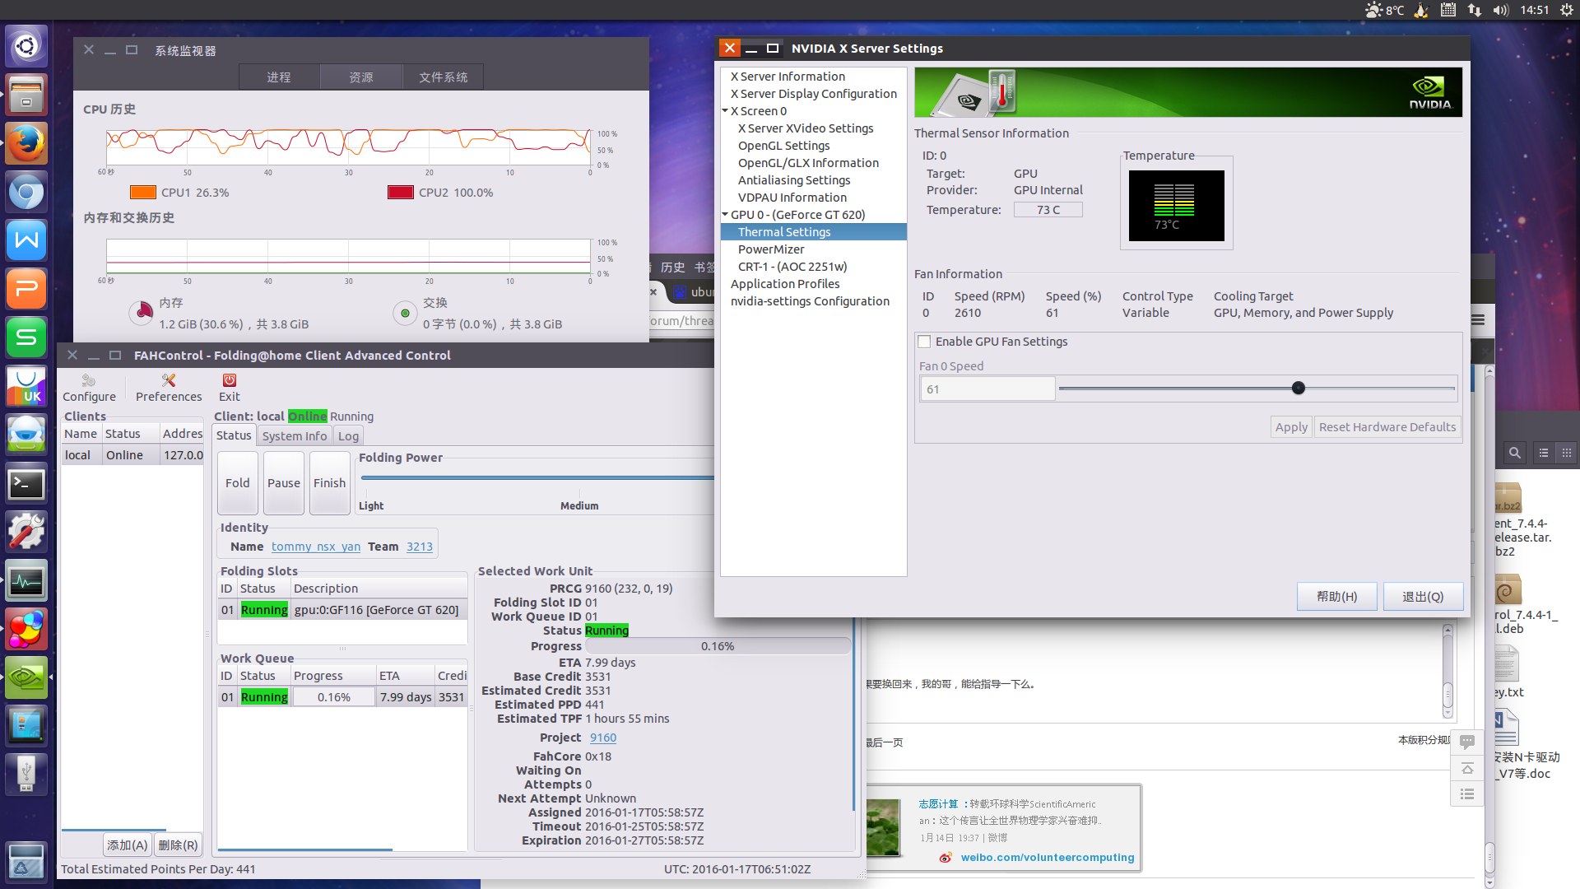
Task: Open the Terminal dock icon
Action: (x=26, y=485)
